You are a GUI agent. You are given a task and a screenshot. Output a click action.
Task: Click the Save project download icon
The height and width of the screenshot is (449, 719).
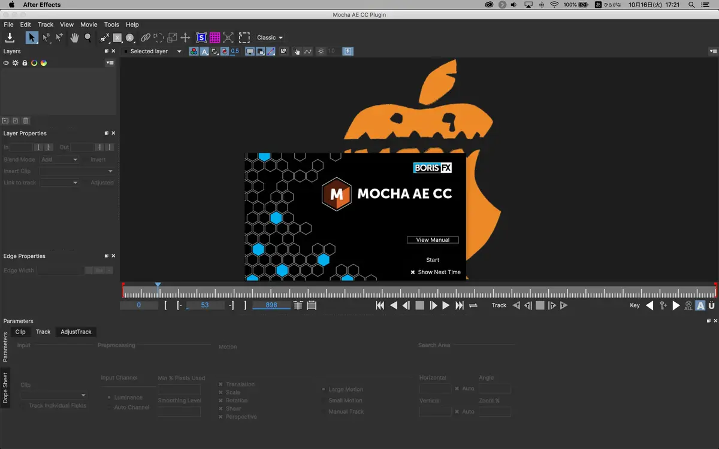point(10,38)
